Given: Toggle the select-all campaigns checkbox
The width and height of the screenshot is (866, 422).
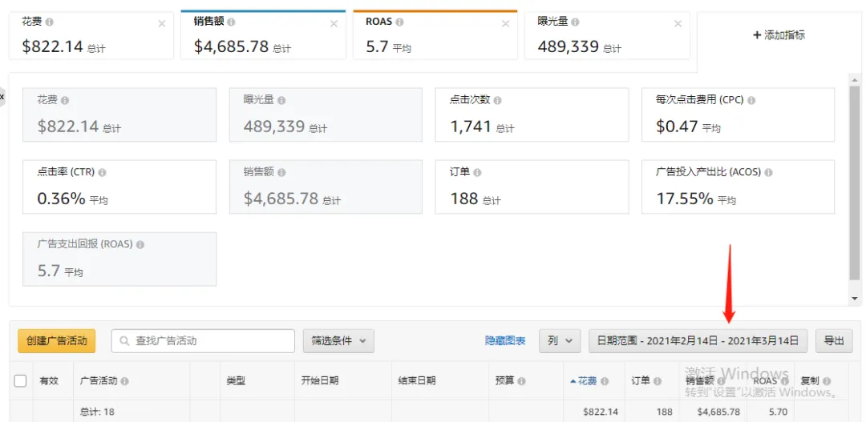Looking at the screenshot, I should click(20, 380).
